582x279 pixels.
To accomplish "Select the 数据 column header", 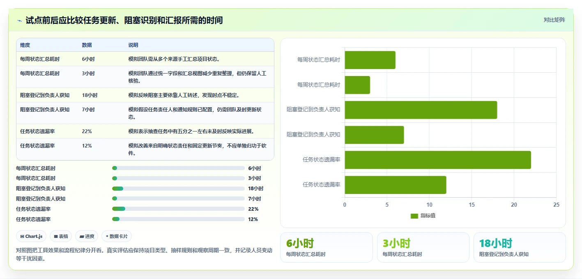I will tap(87, 45).
